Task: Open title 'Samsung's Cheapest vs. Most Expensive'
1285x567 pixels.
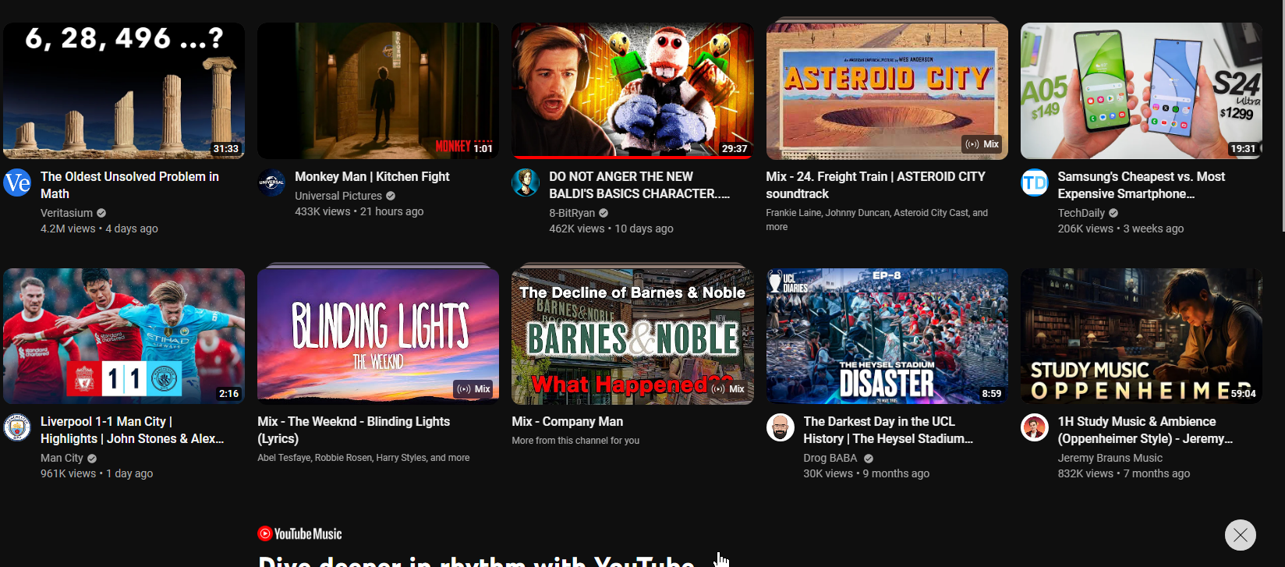Action: (x=1142, y=185)
